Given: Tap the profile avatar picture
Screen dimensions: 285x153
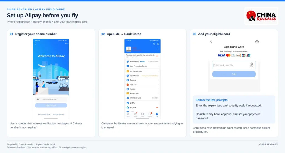Looking at the screenshot, I should pyautogui.click(x=129, y=49).
